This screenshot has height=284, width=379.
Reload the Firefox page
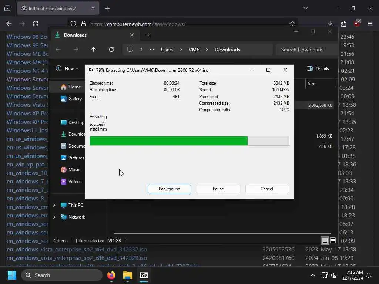36,24
